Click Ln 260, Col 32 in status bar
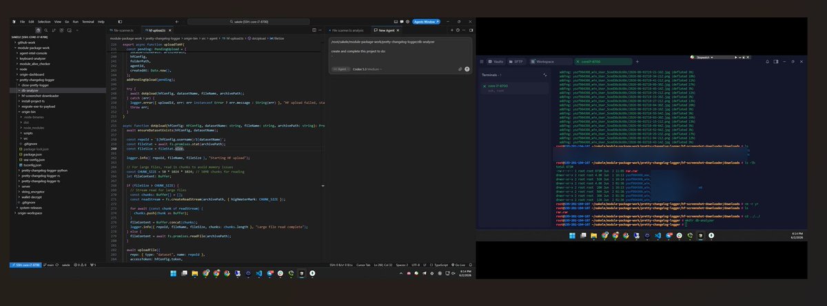827x306 pixels. (x=384, y=264)
